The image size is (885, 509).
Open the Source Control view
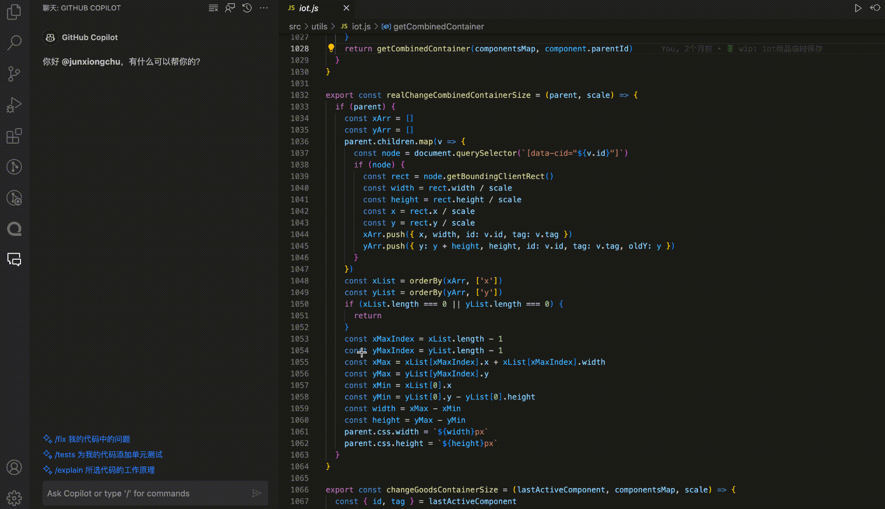tap(14, 74)
